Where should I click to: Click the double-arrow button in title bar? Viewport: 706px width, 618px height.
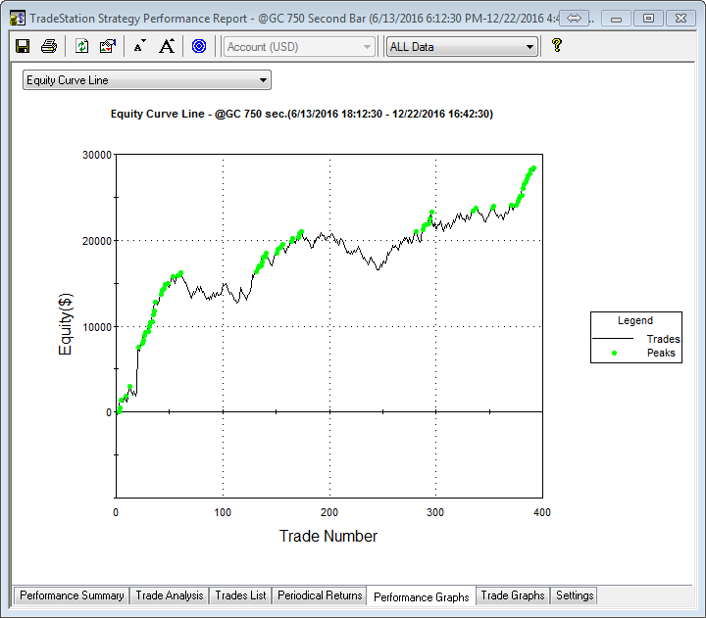(575, 18)
